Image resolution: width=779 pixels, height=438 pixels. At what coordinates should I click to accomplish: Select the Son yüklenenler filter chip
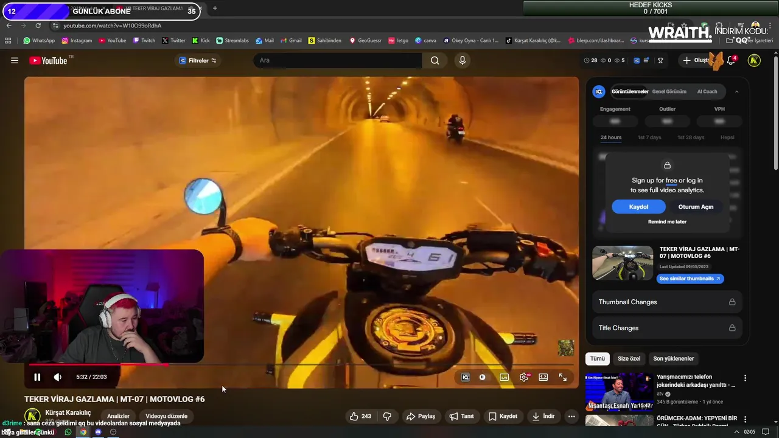[673, 359]
